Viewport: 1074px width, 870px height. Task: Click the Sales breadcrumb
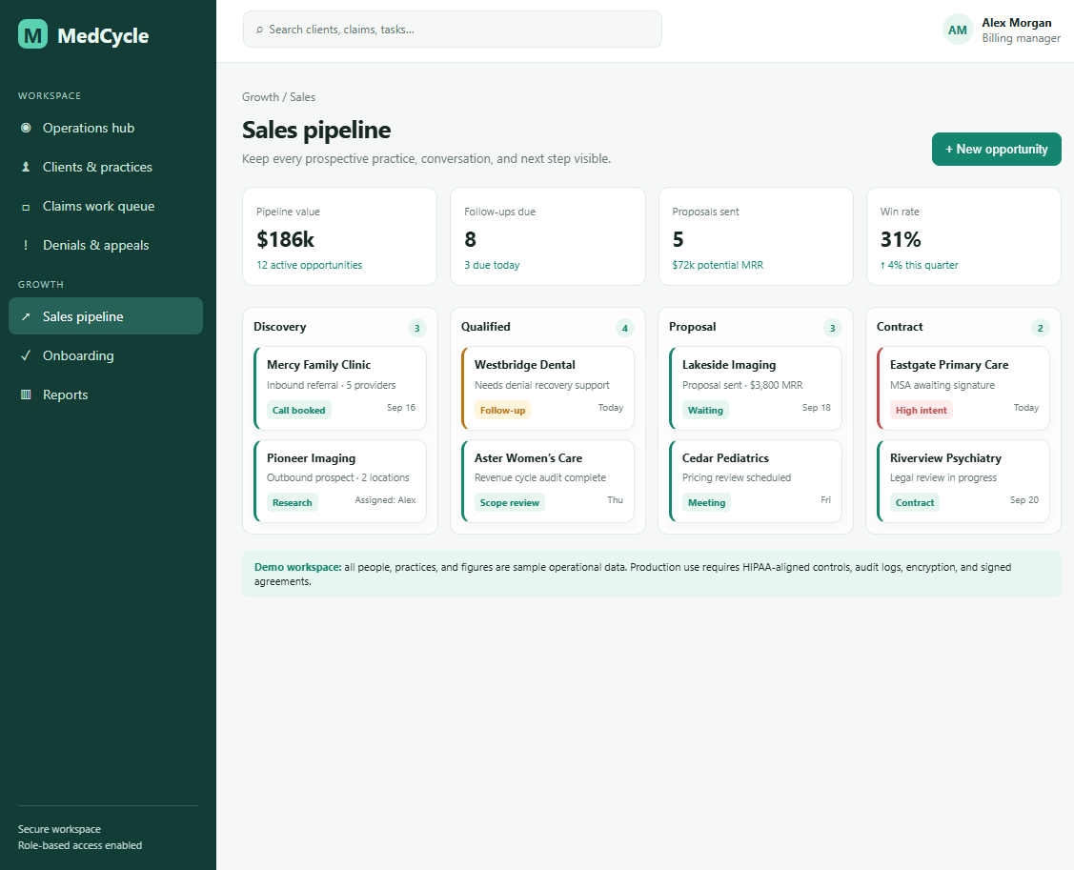coord(302,97)
